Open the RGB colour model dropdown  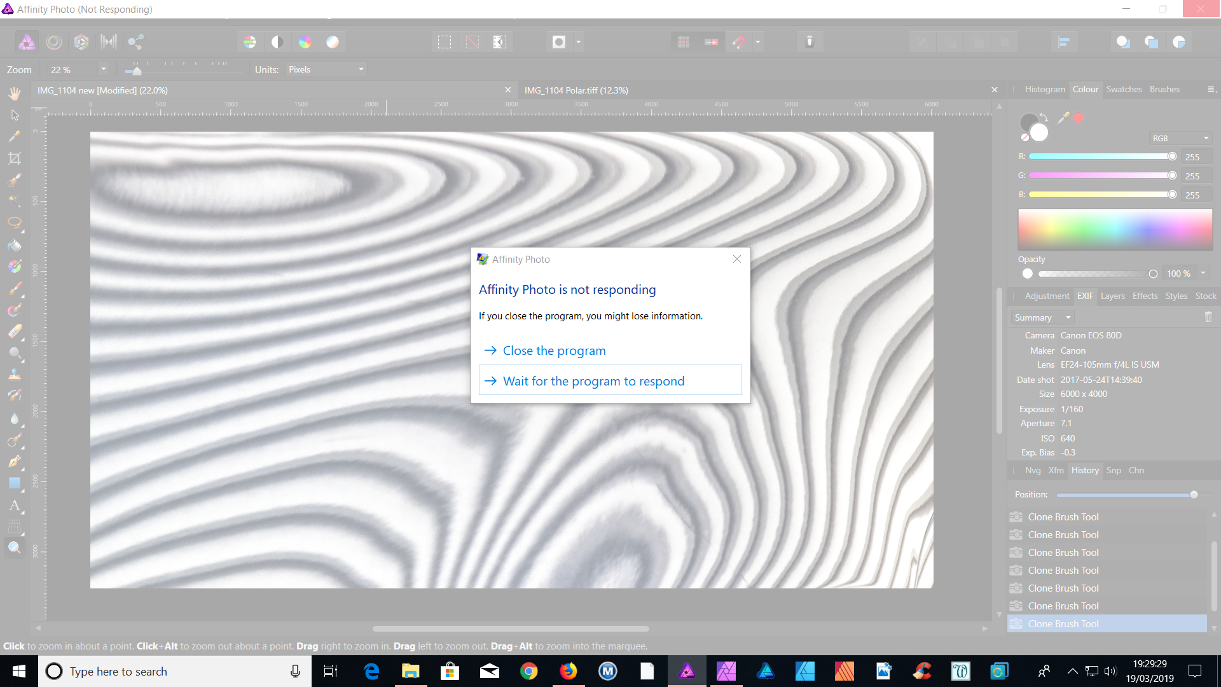coord(1181,138)
